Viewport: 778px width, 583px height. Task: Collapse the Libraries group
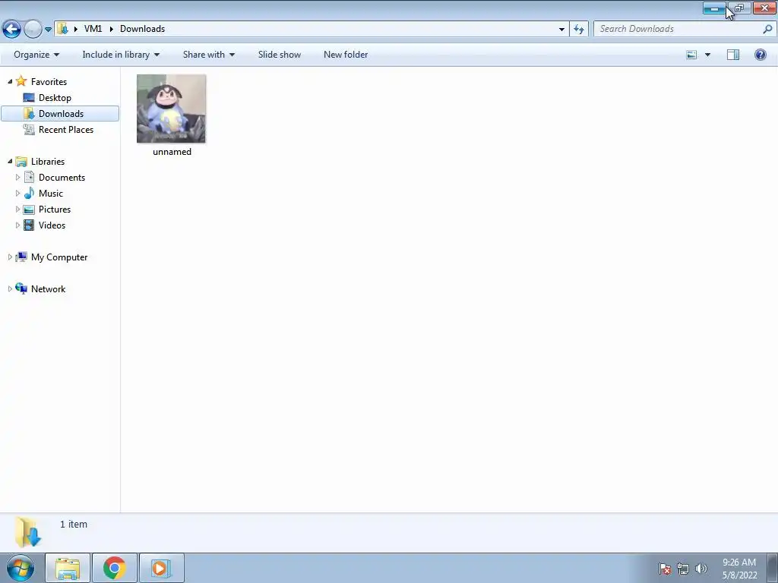pyautogui.click(x=10, y=161)
